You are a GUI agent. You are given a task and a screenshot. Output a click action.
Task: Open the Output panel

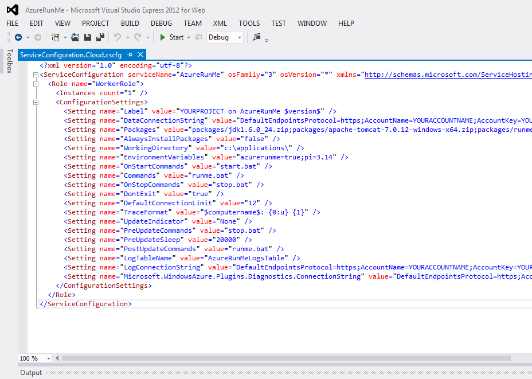tap(31, 373)
